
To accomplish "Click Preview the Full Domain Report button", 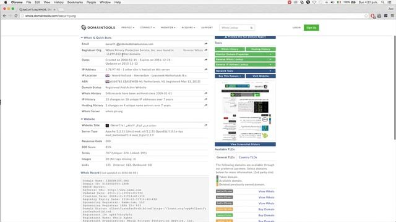I will click(x=245, y=37).
